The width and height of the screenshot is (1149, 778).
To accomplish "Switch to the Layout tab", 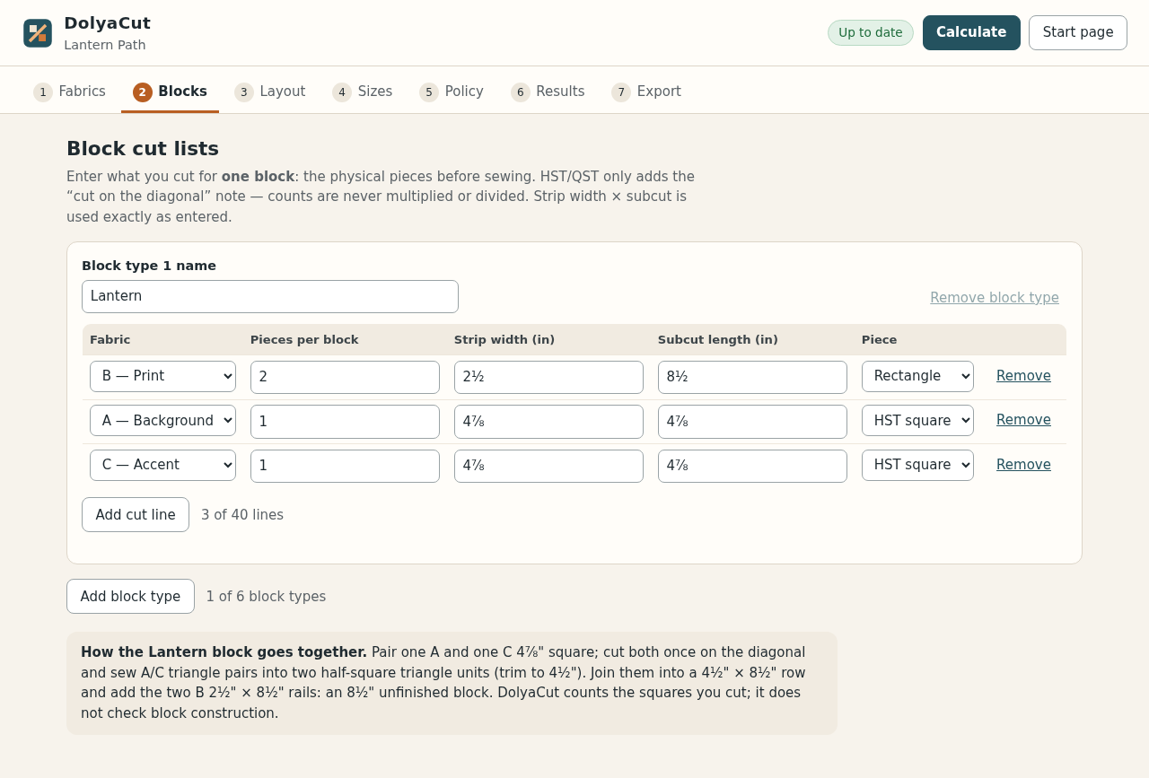I will pos(270,92).
